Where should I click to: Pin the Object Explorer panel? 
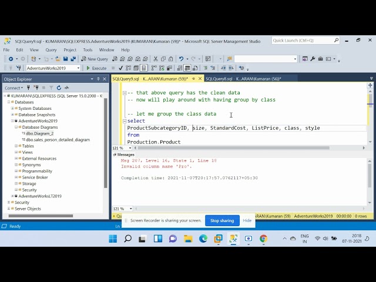(x=98, y=79)
